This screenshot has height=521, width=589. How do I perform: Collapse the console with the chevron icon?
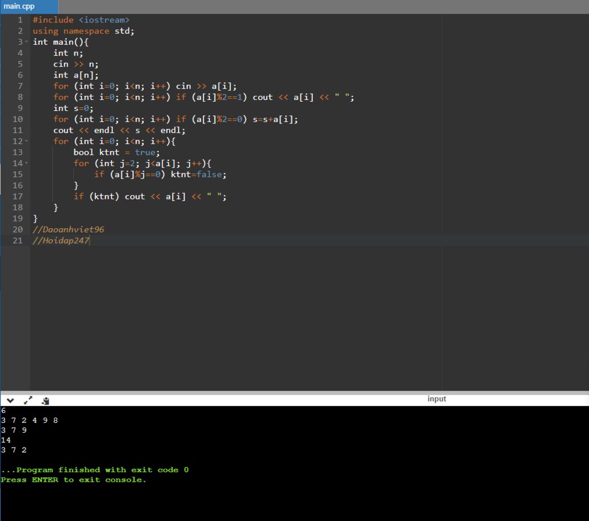pos(10,400)
